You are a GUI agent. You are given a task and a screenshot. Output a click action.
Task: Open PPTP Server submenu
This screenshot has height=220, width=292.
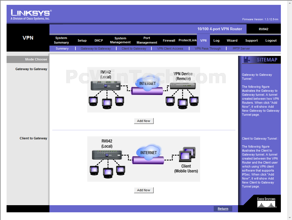(241, 48)
